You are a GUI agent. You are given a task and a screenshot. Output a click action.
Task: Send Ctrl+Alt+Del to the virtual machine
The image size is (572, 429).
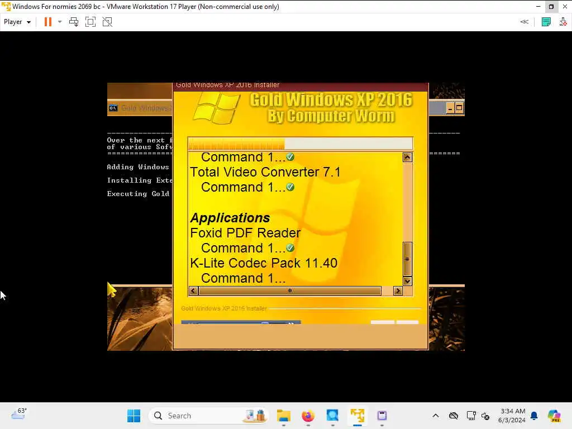74,22
